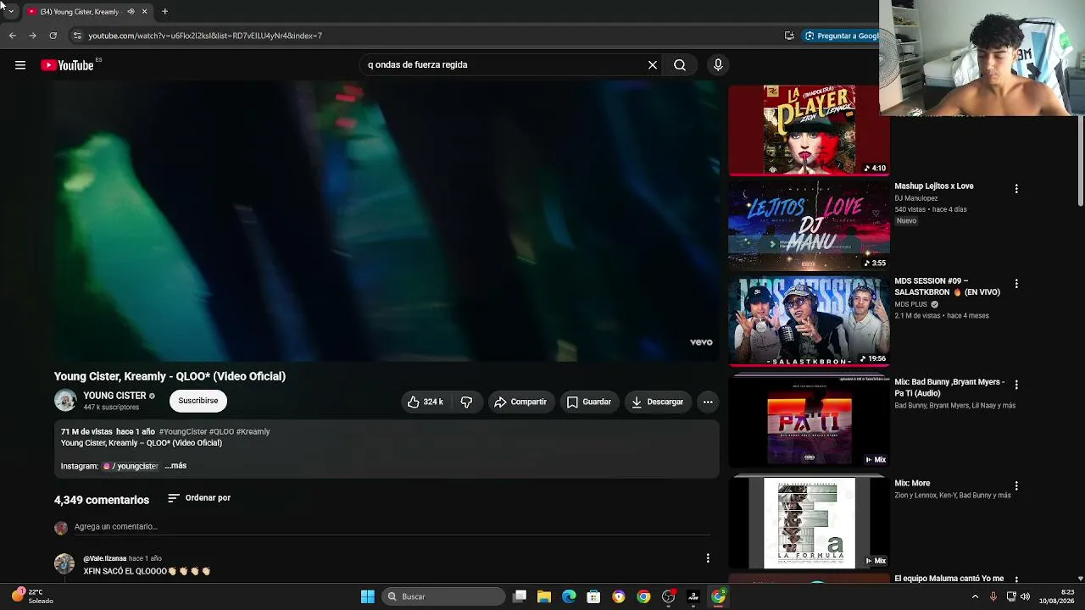Close the Young Cister browser tab

point(144,12)
